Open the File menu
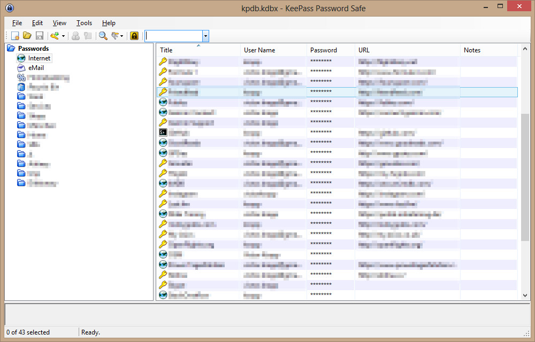 click(17, 23)
